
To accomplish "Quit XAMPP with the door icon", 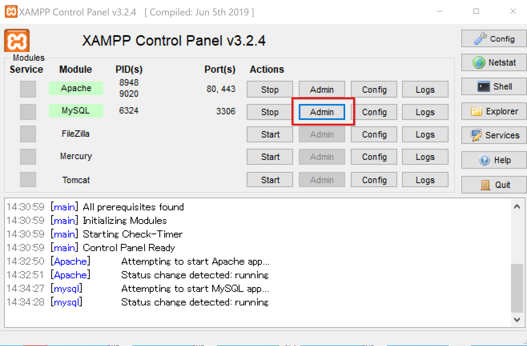I will (x=494, y=184).
